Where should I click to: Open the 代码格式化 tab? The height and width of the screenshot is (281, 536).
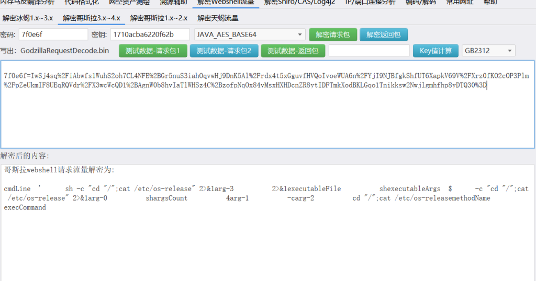point(81,3)
